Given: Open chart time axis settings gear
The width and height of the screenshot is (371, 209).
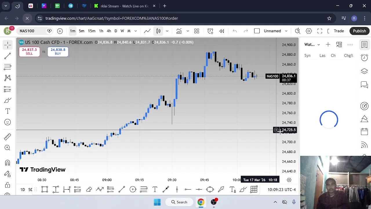Looking at the screenshot, I should 289,180.
